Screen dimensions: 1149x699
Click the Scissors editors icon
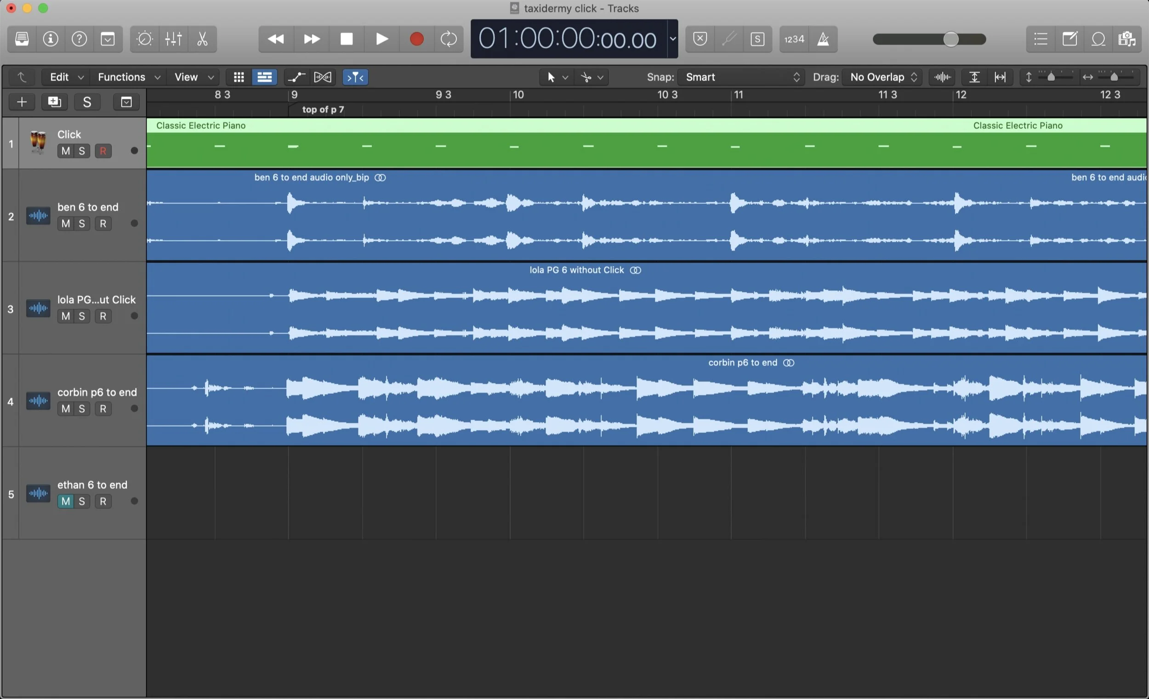[x=202, y=39]
